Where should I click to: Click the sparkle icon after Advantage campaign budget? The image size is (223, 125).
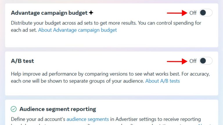[x=91, y=13]
